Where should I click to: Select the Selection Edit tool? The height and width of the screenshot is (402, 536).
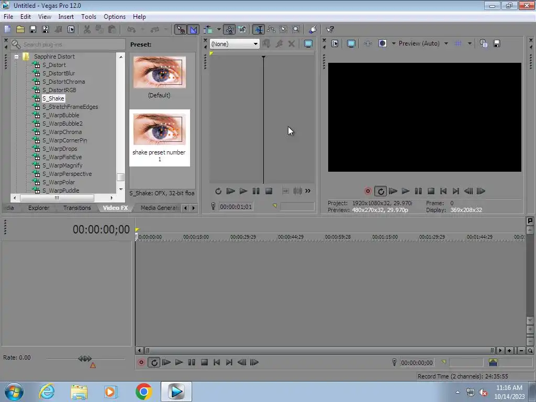click(x=284, y=30)
